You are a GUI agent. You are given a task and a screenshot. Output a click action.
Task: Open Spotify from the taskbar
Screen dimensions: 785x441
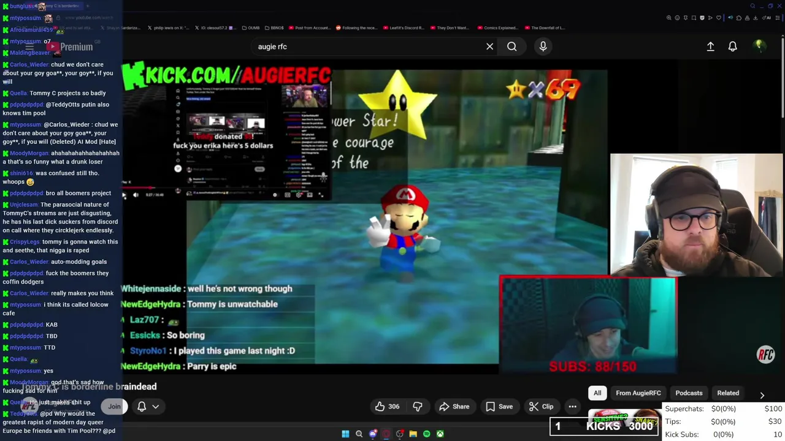point(427,434)
